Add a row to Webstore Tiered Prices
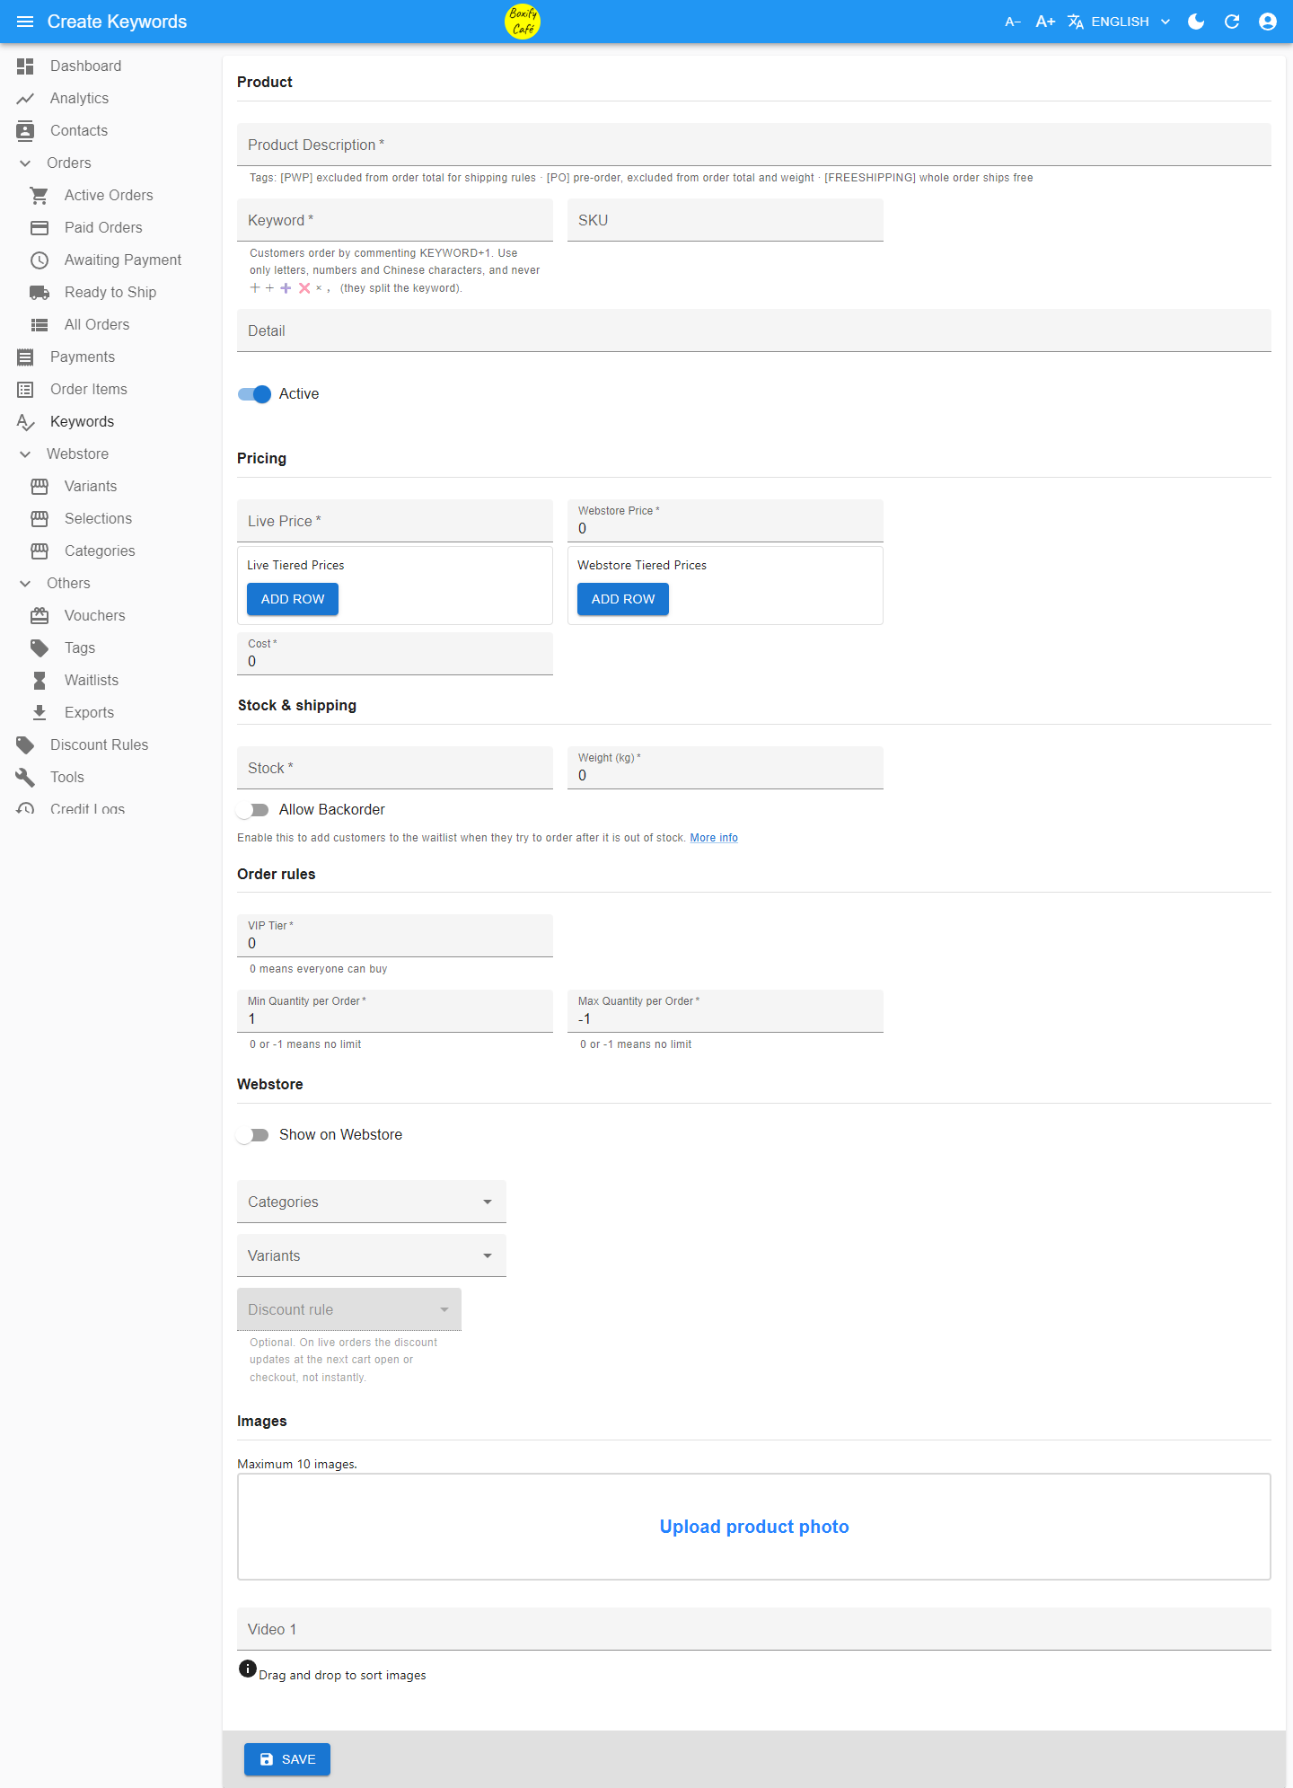 coord(623,599)
